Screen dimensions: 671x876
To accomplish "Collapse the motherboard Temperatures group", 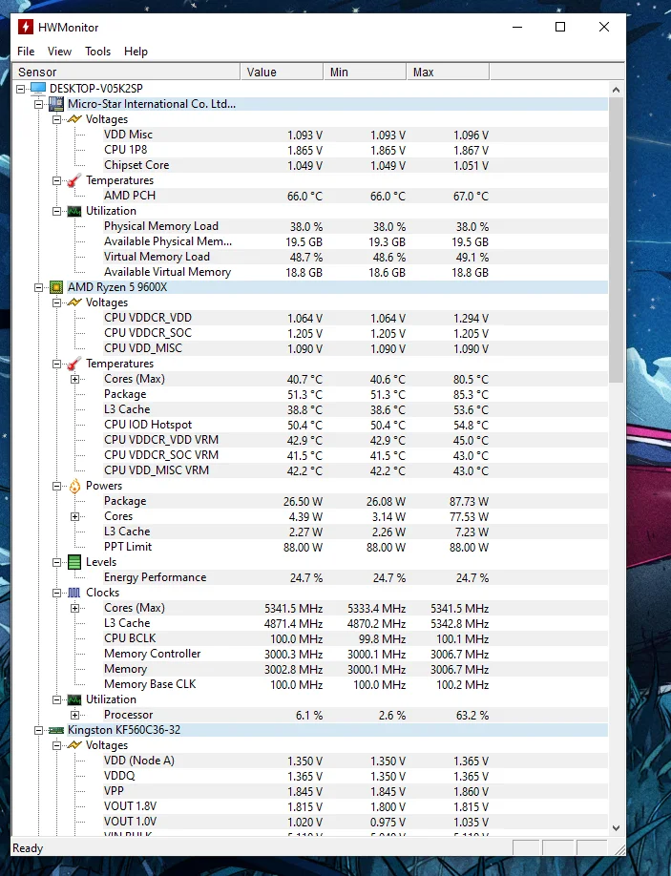I will coord(57,180).
